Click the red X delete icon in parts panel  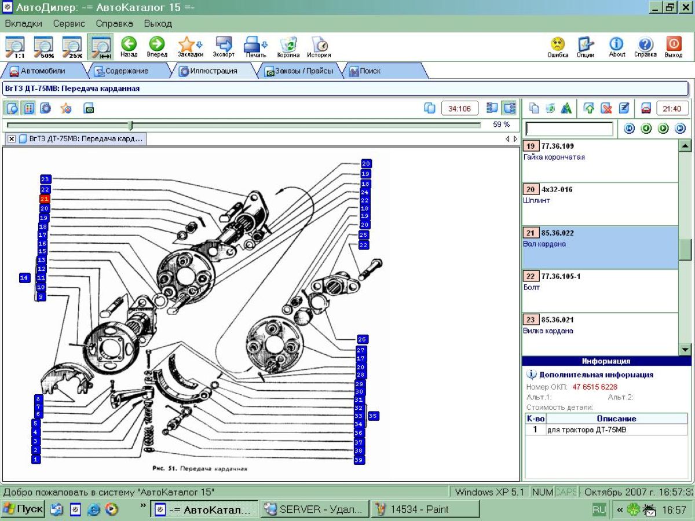606,108
